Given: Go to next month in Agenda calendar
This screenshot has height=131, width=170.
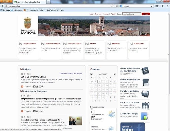Looking at the screenshot, I should click(x=115, y=74).
